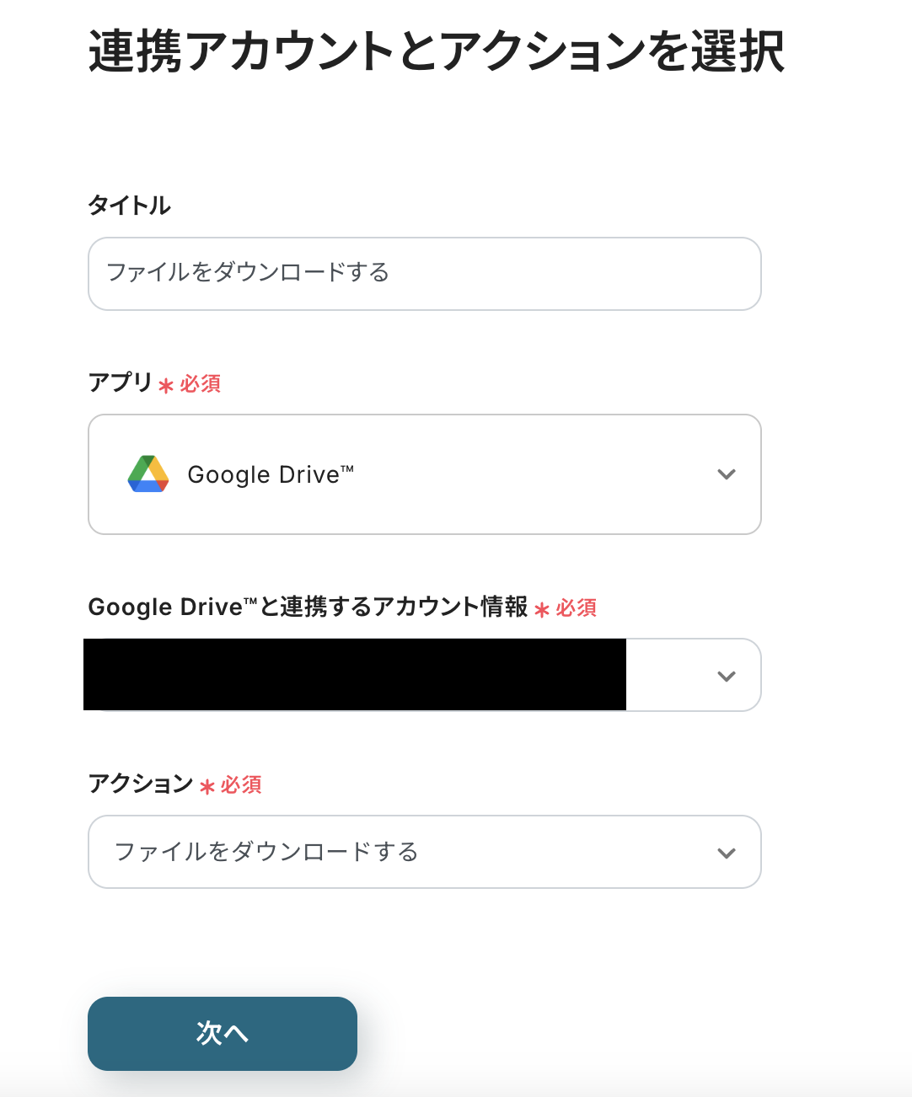
Task: Click the Google Drive triangle logo icon
Action: [148, 474]
